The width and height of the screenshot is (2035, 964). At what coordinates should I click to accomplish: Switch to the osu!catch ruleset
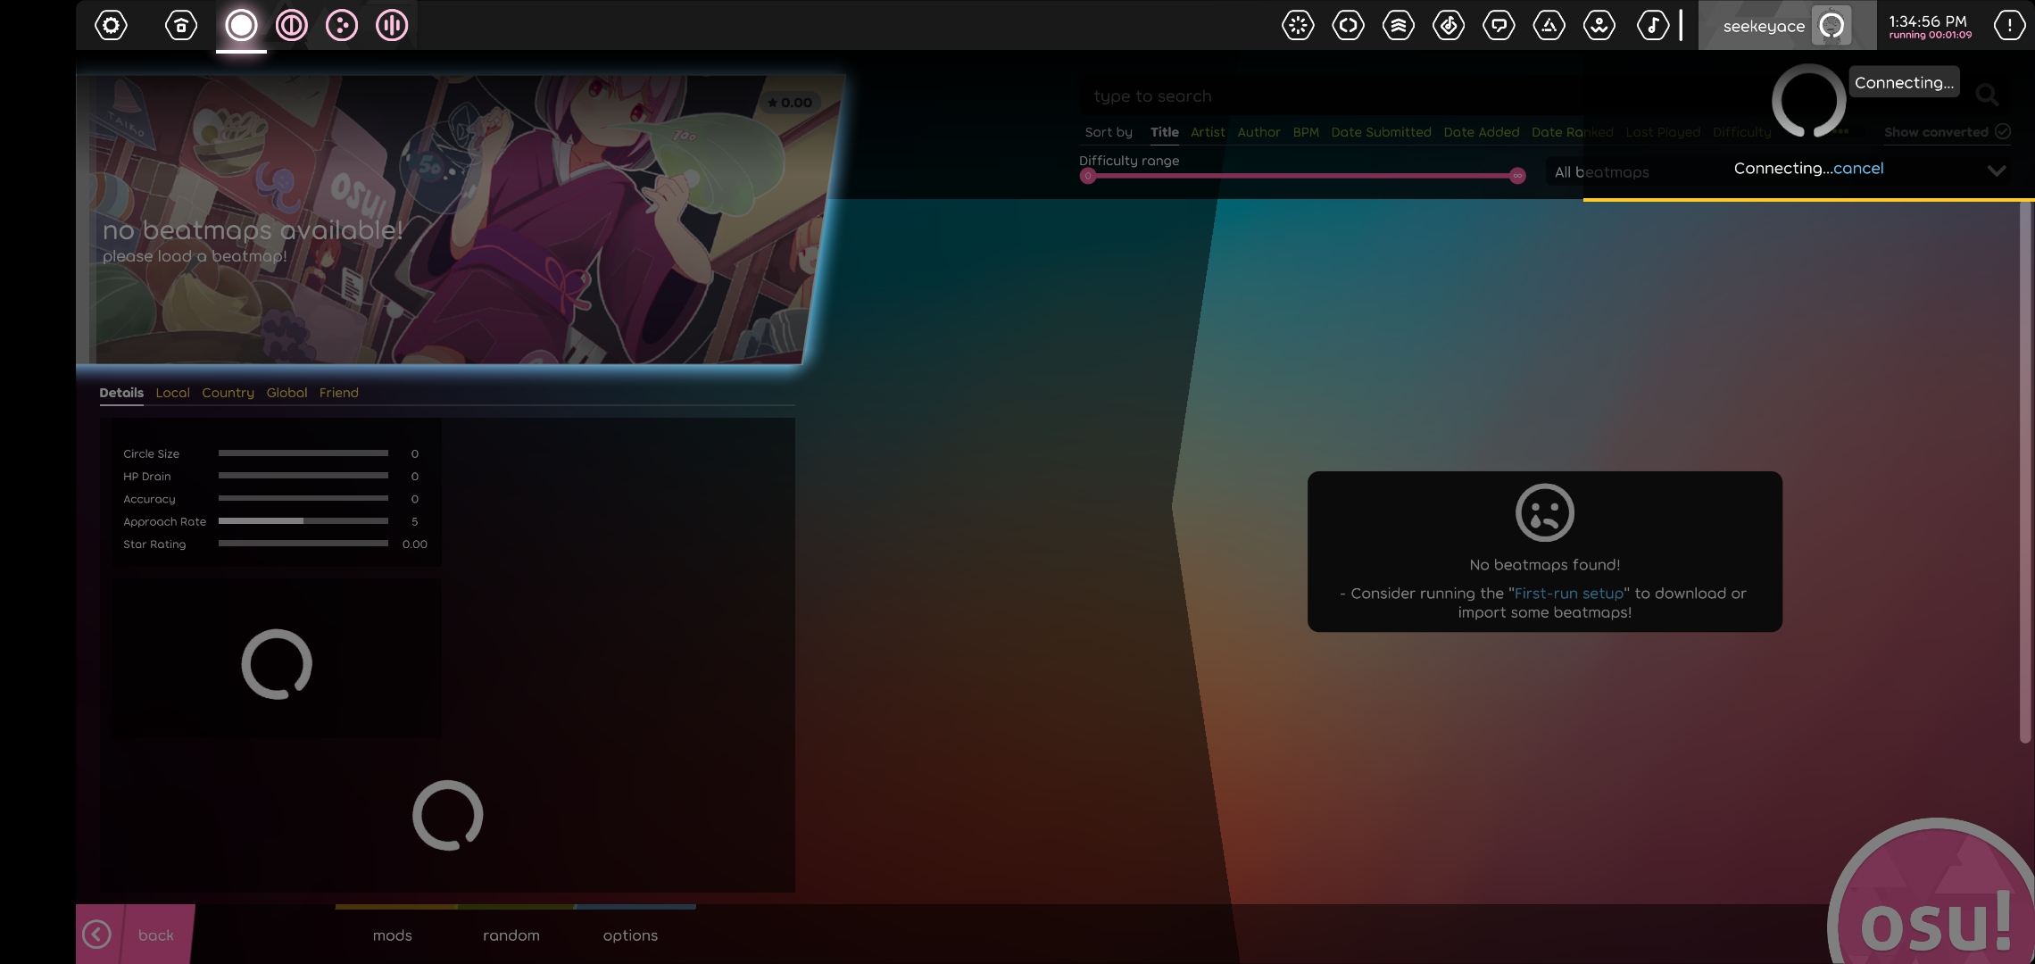340,25
